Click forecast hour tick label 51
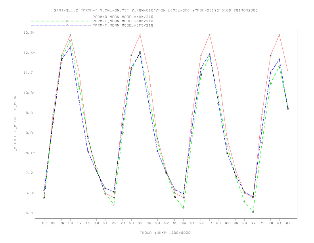The width and height of the screenshot is (314, 243). (x=192, y=223)
